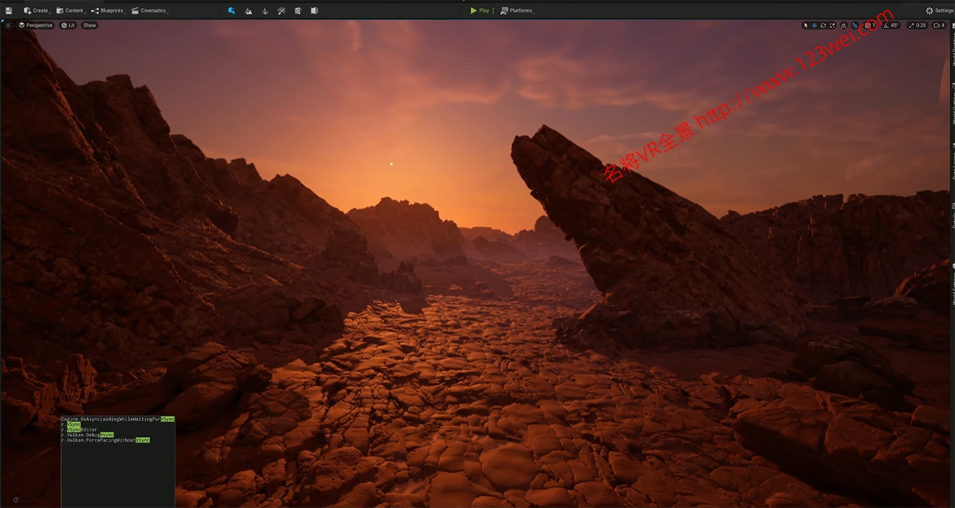The height and width of the screenshot is (508, 955).
Task: Expand the Create menu
Action: (37, 10)
